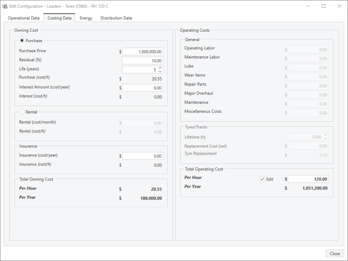This screenshot has width=348, height=261.
Task: Switch to the Operational Data tab
Action: (24, 18)
